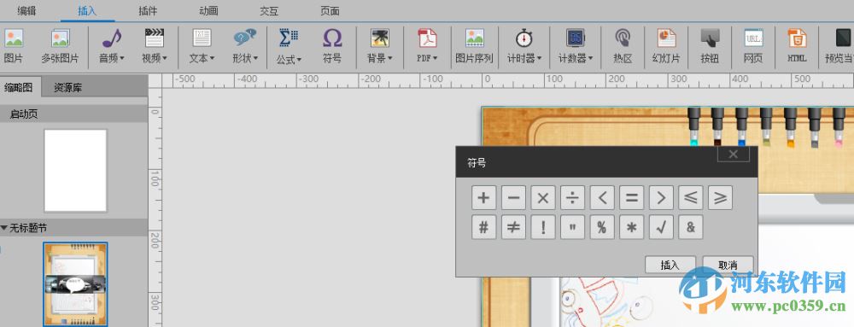Expand the 文本 dropdown arrow
The image size is (854, 327).
tap(213, 59)
